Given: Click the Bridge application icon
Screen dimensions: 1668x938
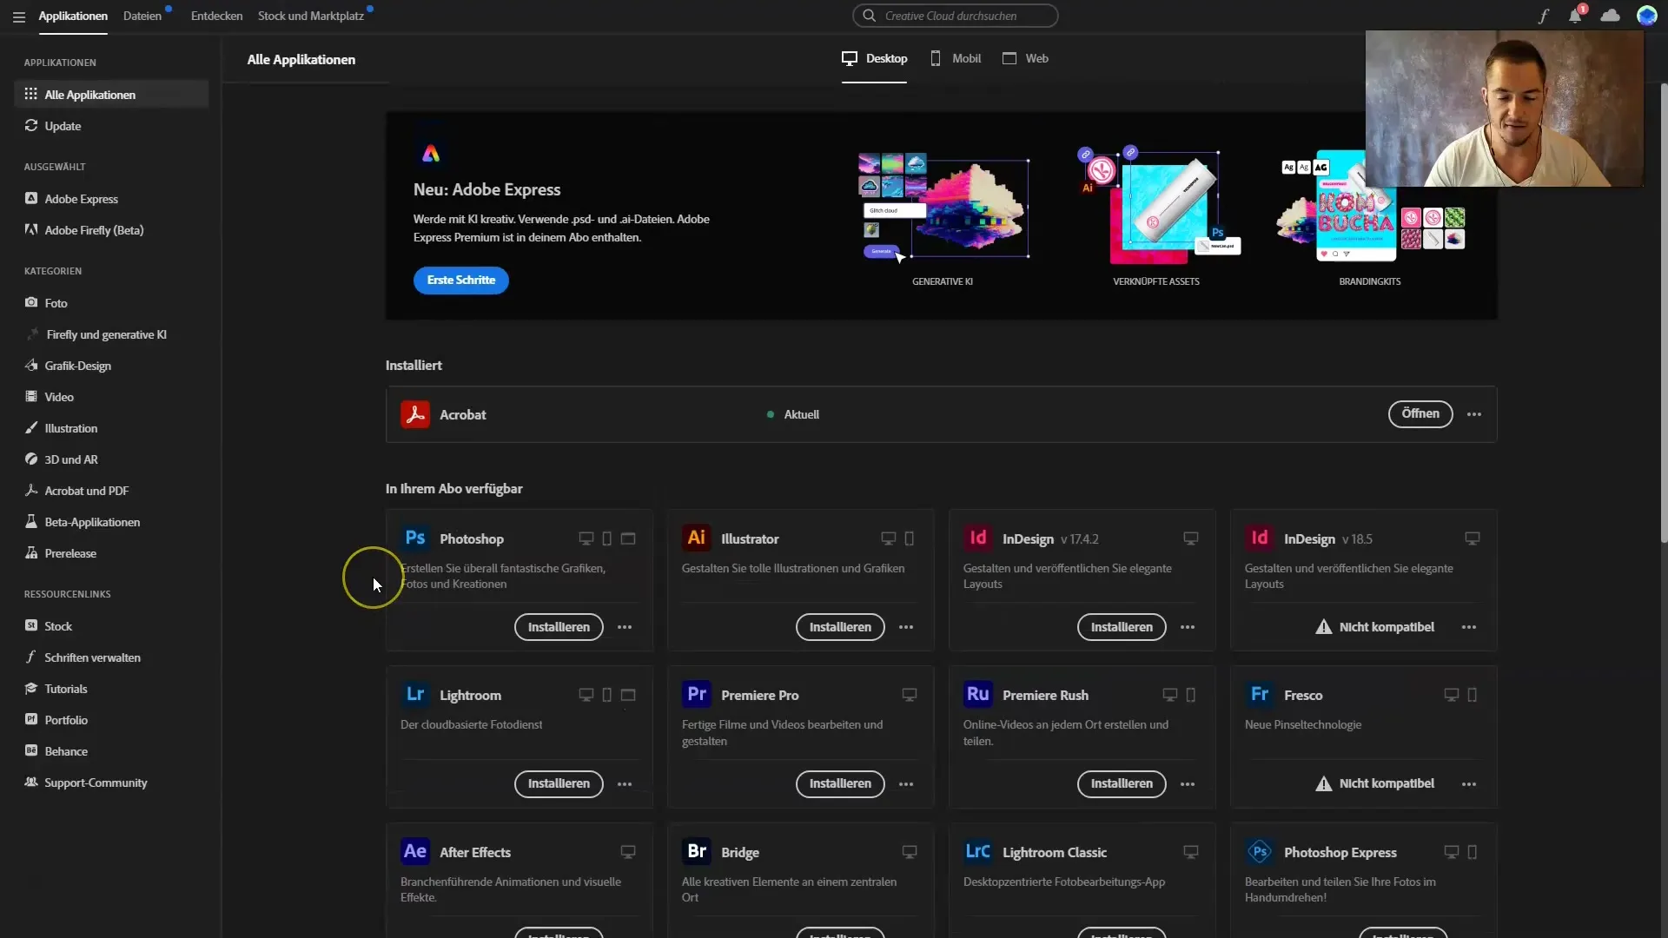Looking at the screenshot, I should click(697, 851).
